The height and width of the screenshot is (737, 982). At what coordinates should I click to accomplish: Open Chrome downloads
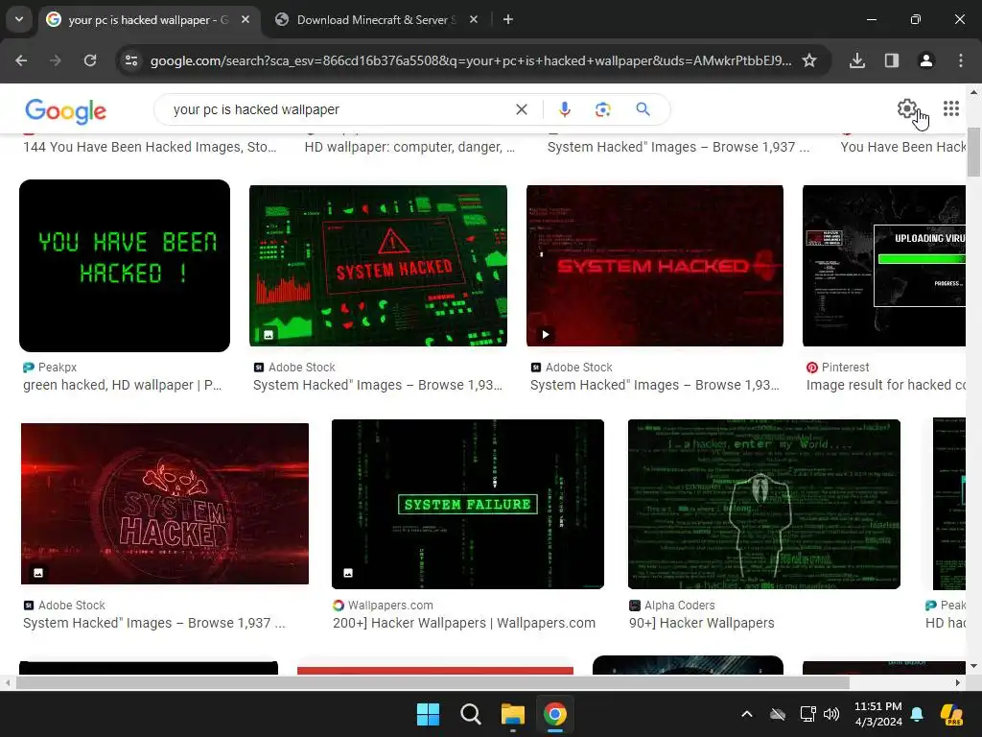(x=857, y=60)
